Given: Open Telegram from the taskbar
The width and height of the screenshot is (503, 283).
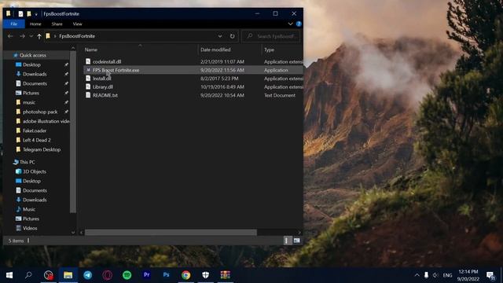Looking at the screenshot, I should [x=87, y=275].
